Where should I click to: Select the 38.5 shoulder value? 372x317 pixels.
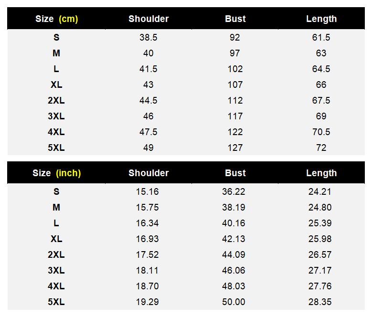[148, 38]
